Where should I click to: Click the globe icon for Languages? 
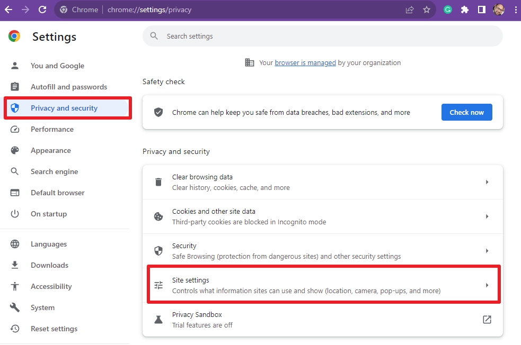click(x=15, y=244)
